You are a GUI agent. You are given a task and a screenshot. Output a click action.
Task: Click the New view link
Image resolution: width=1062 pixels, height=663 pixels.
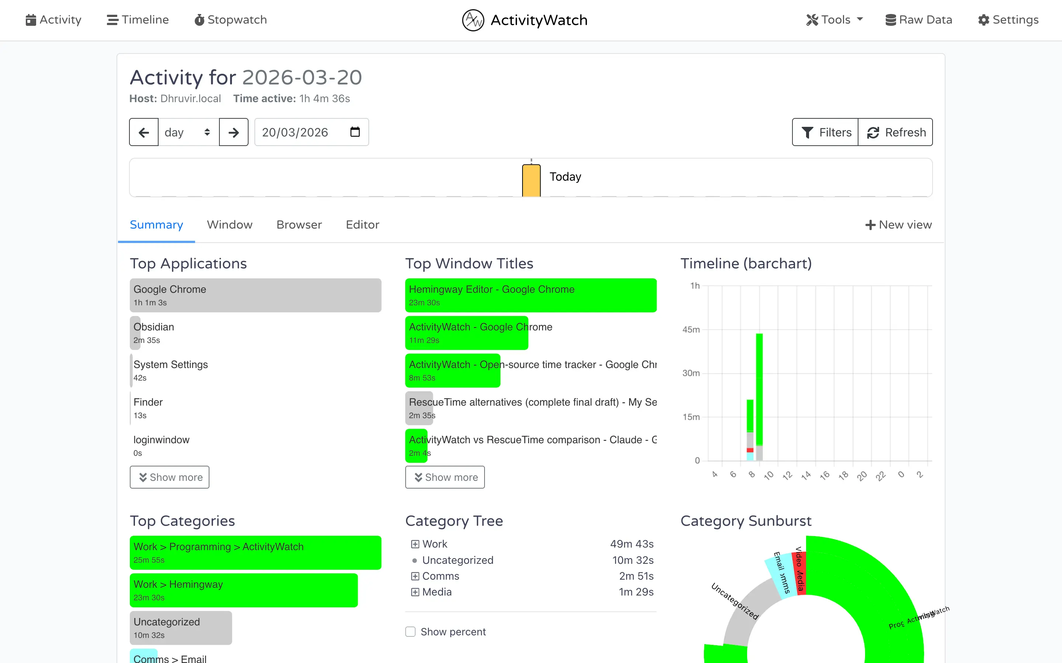point(899,225)
